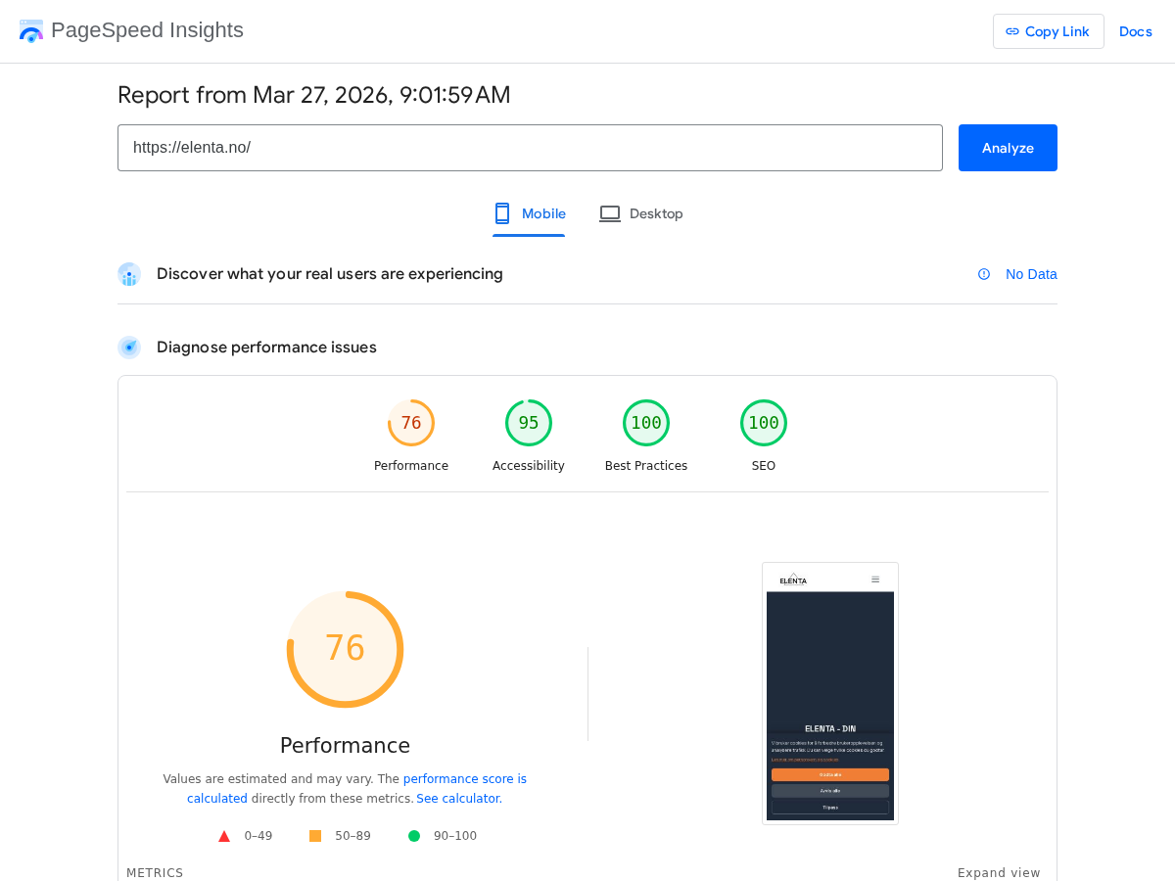The image size is (1175, 881).
Task: Click the diagnose performance issues gauge icon
Action: 128,348
